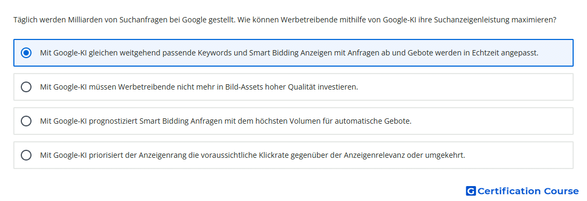The image size is (587, 201).
Task: Click empty area inside the höchsten Volumen answer box
Action: pyautogui.click(x=490, y=121)
